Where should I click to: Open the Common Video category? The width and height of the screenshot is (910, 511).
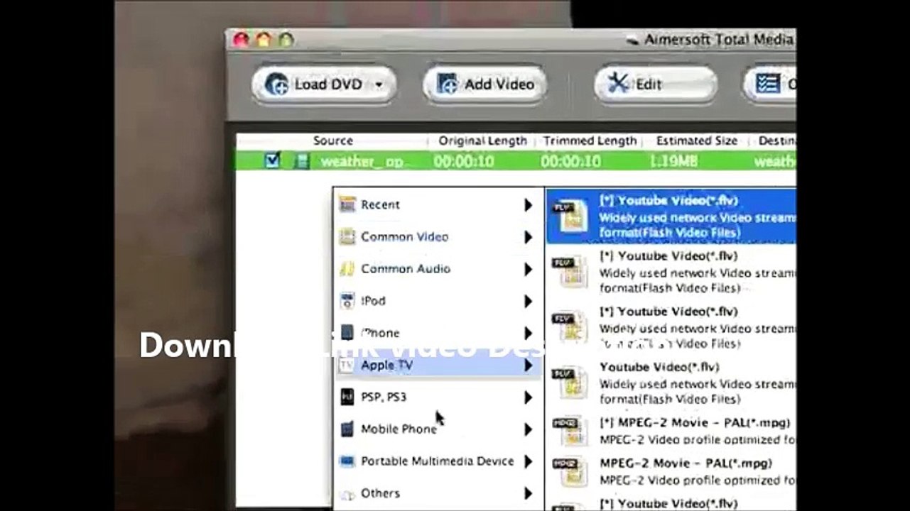pos(438,236)
